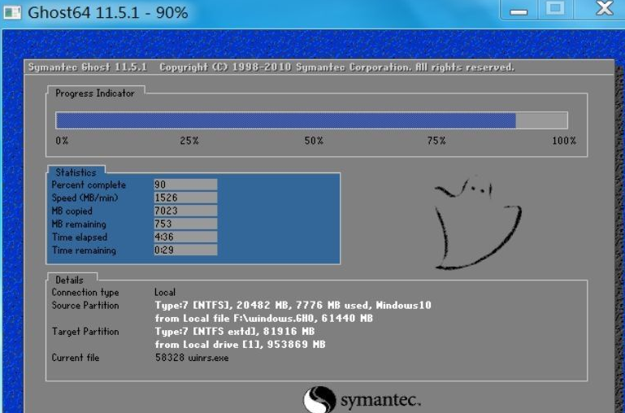Select the Details panel label
Image resolution: width=625 pixels, height=413 pixels.
(69, 280)
